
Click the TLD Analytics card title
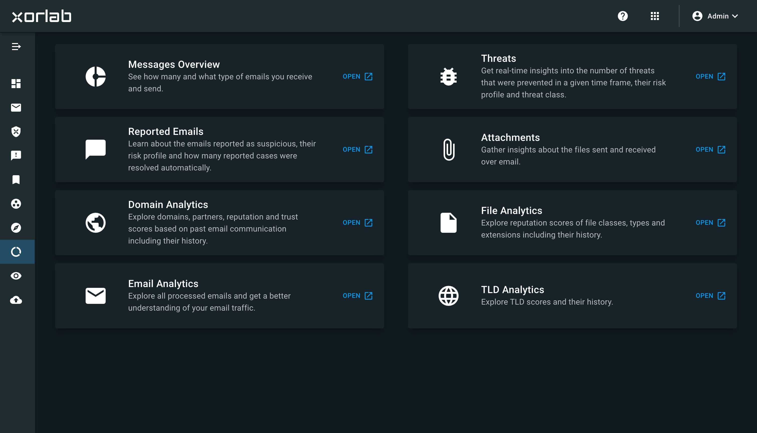tap(512, 289)
